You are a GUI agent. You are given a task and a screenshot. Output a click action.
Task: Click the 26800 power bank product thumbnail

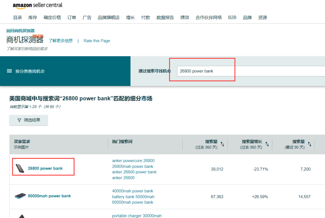(x=20, y=168)
